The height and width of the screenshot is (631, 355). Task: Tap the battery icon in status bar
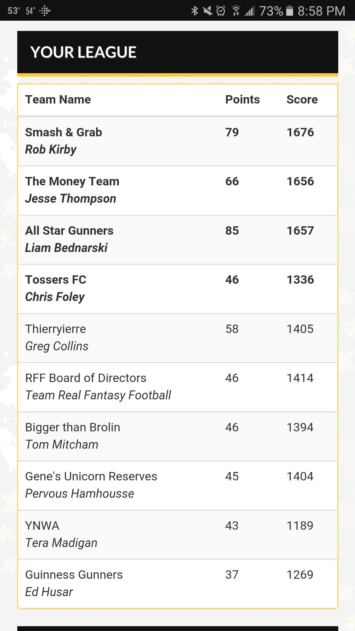tap(290, 11)
